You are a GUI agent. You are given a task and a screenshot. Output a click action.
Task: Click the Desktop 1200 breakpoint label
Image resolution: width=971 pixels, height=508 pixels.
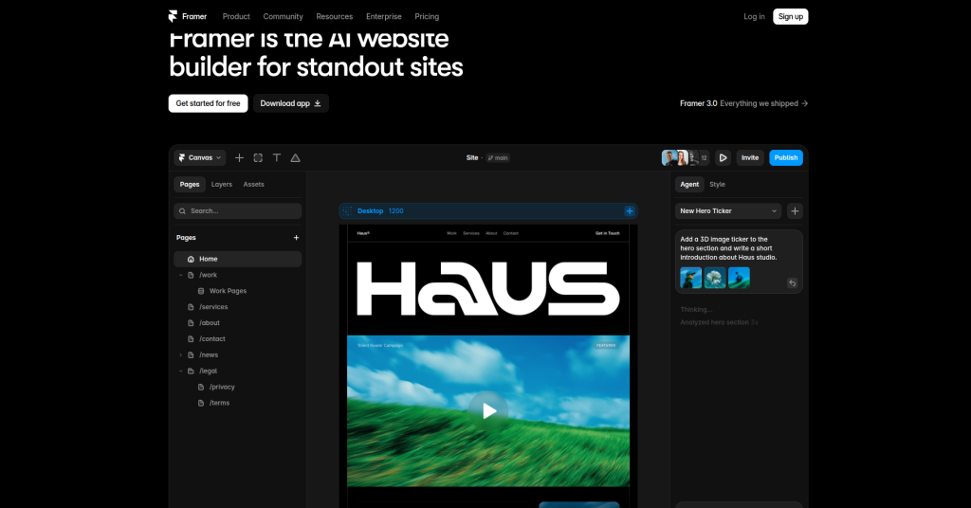pyautogui.click(x=380, y=211)
